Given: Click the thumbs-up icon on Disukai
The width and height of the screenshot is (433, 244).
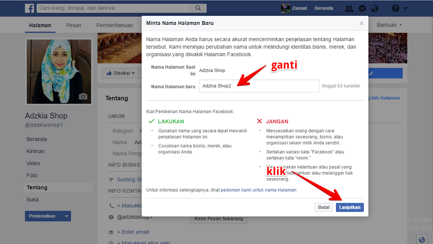Looking at the screenshot, I should (109, 73).
